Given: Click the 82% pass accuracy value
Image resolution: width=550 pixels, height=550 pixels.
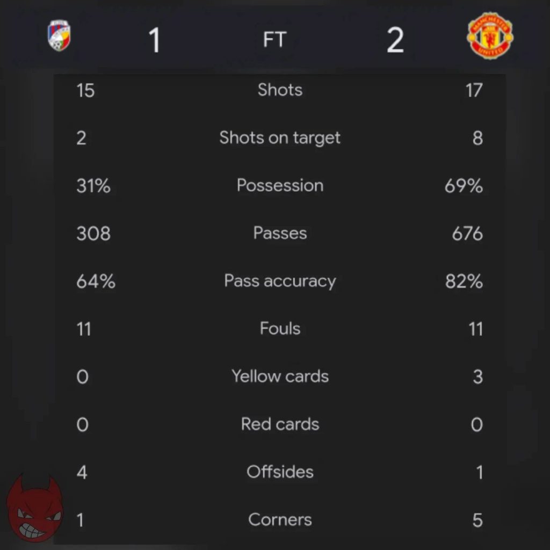Looking at the screenshot, I should click(464, 281).
